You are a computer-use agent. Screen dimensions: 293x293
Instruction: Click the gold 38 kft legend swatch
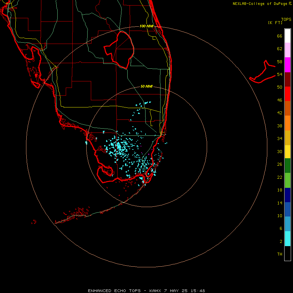click(x=287, y=138)
